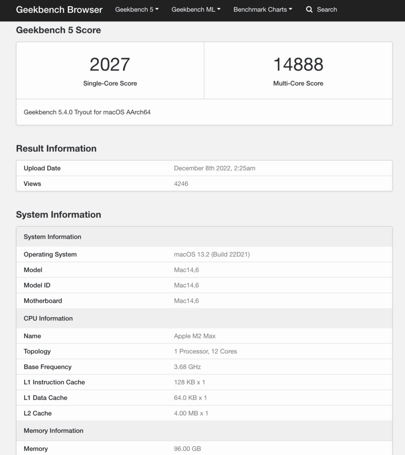Screen dimensions: 405x455
Task: Click the Model ID row label
Action: [37, 285]
